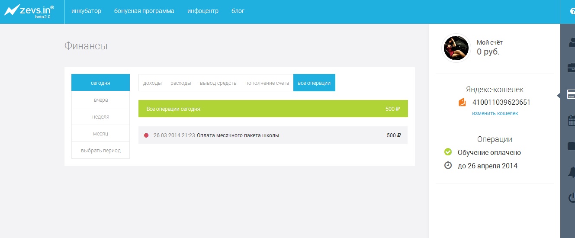Switch to the доходы filter tab

(152, 83)
